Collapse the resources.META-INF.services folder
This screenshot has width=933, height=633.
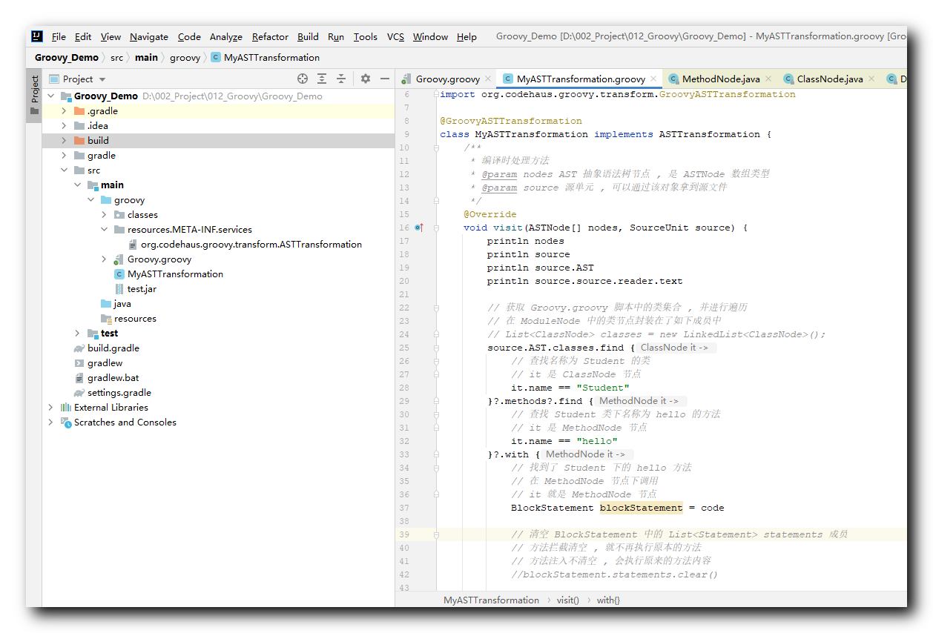(104, 229)
